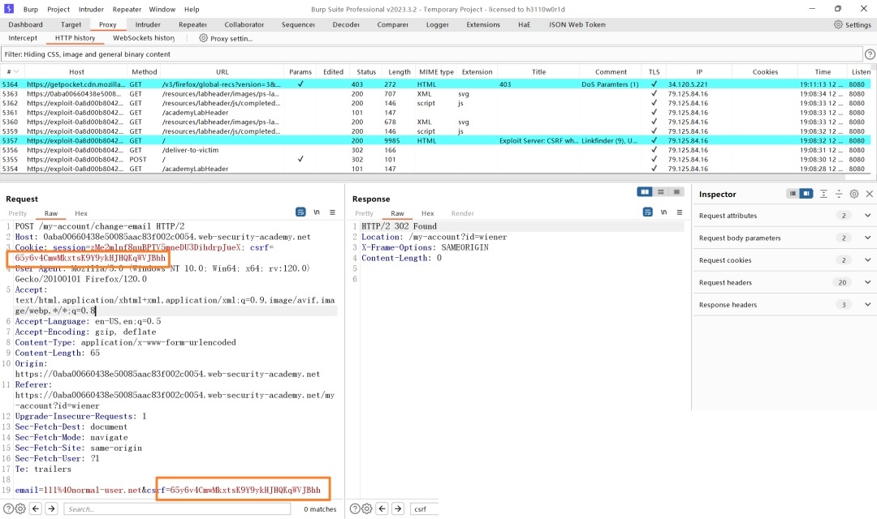Expand Request attributes section
The image size is (877, 519).
pyautogui.click(x=867, y=216)
